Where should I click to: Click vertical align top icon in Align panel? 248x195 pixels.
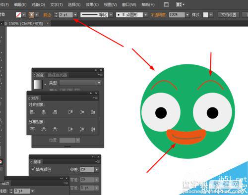pos(70,112)
